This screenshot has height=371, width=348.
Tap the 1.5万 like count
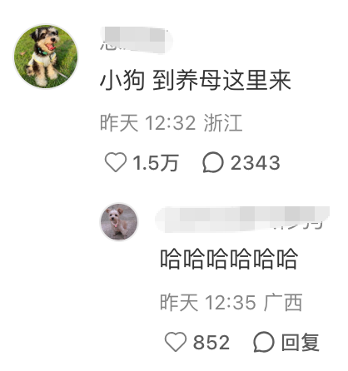click(x=156, y=163)
